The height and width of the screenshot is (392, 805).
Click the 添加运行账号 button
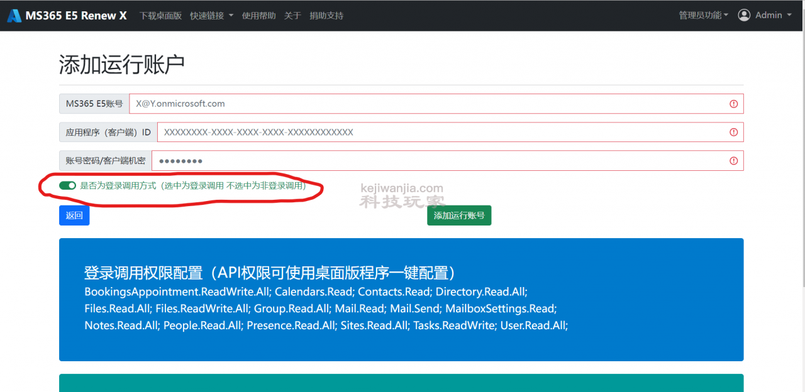459,215
